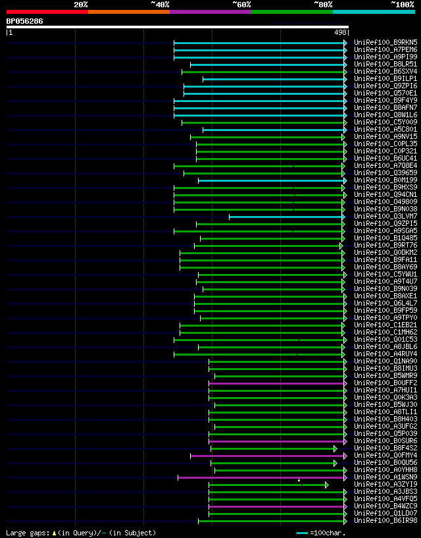Image resolution: width=421 pixels, height=538 pixels.
Task: Click the UniRef100_Q9ZPI5 label
Action: 385,223
